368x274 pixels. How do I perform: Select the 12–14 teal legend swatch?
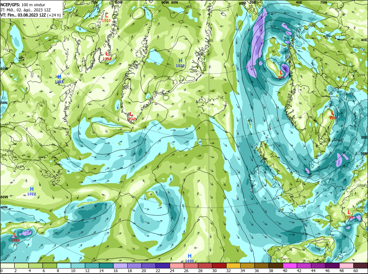point(92,266)
